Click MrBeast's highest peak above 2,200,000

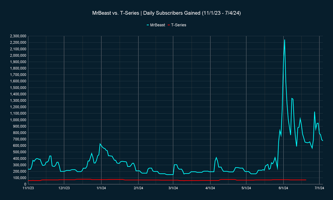pos(284,40)
